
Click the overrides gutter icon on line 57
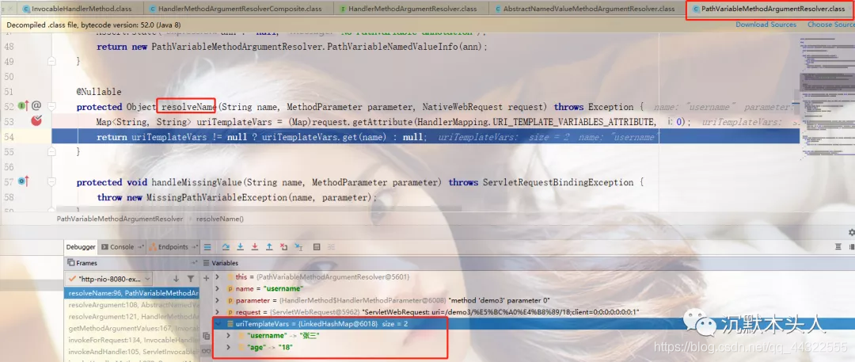[24, 181]
